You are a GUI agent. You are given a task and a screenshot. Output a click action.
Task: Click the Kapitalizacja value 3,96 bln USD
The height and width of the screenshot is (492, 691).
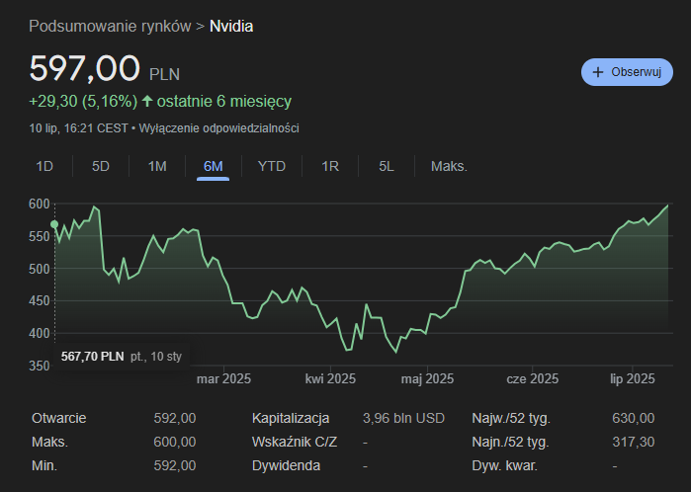point(403,418)
